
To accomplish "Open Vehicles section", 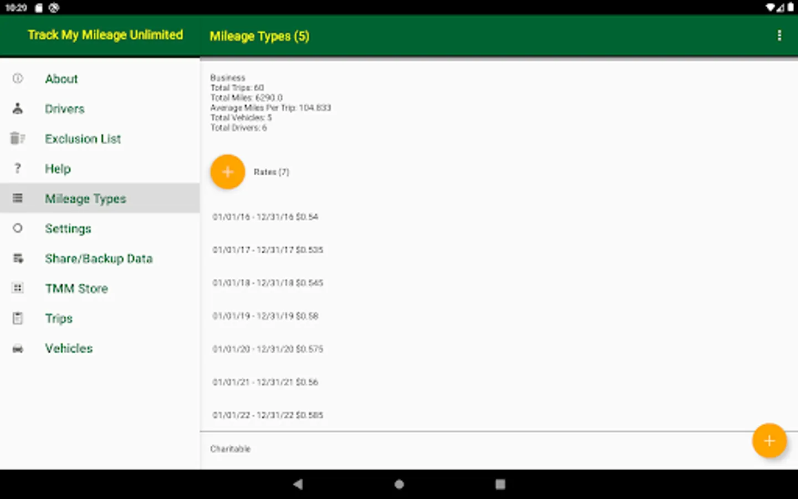I will 100,348.
